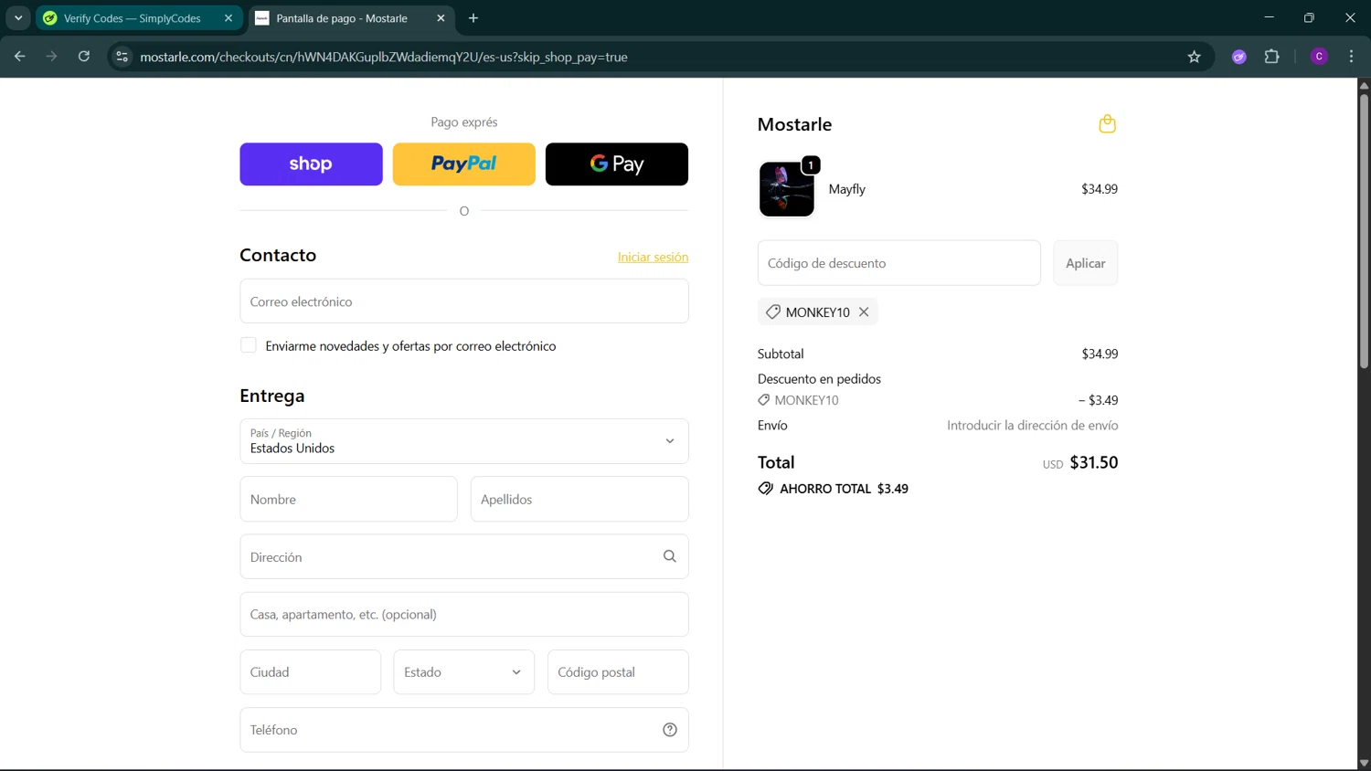This screenshot has width=1371, height=771.
Task: Click the Mayfly product name
Action: click(847, 189)
